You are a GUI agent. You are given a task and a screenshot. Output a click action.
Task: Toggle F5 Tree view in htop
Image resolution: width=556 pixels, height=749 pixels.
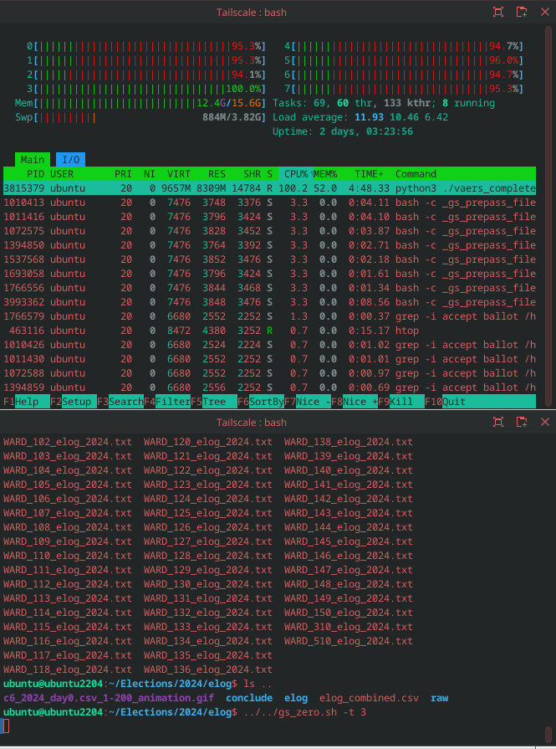click(214, 402)
